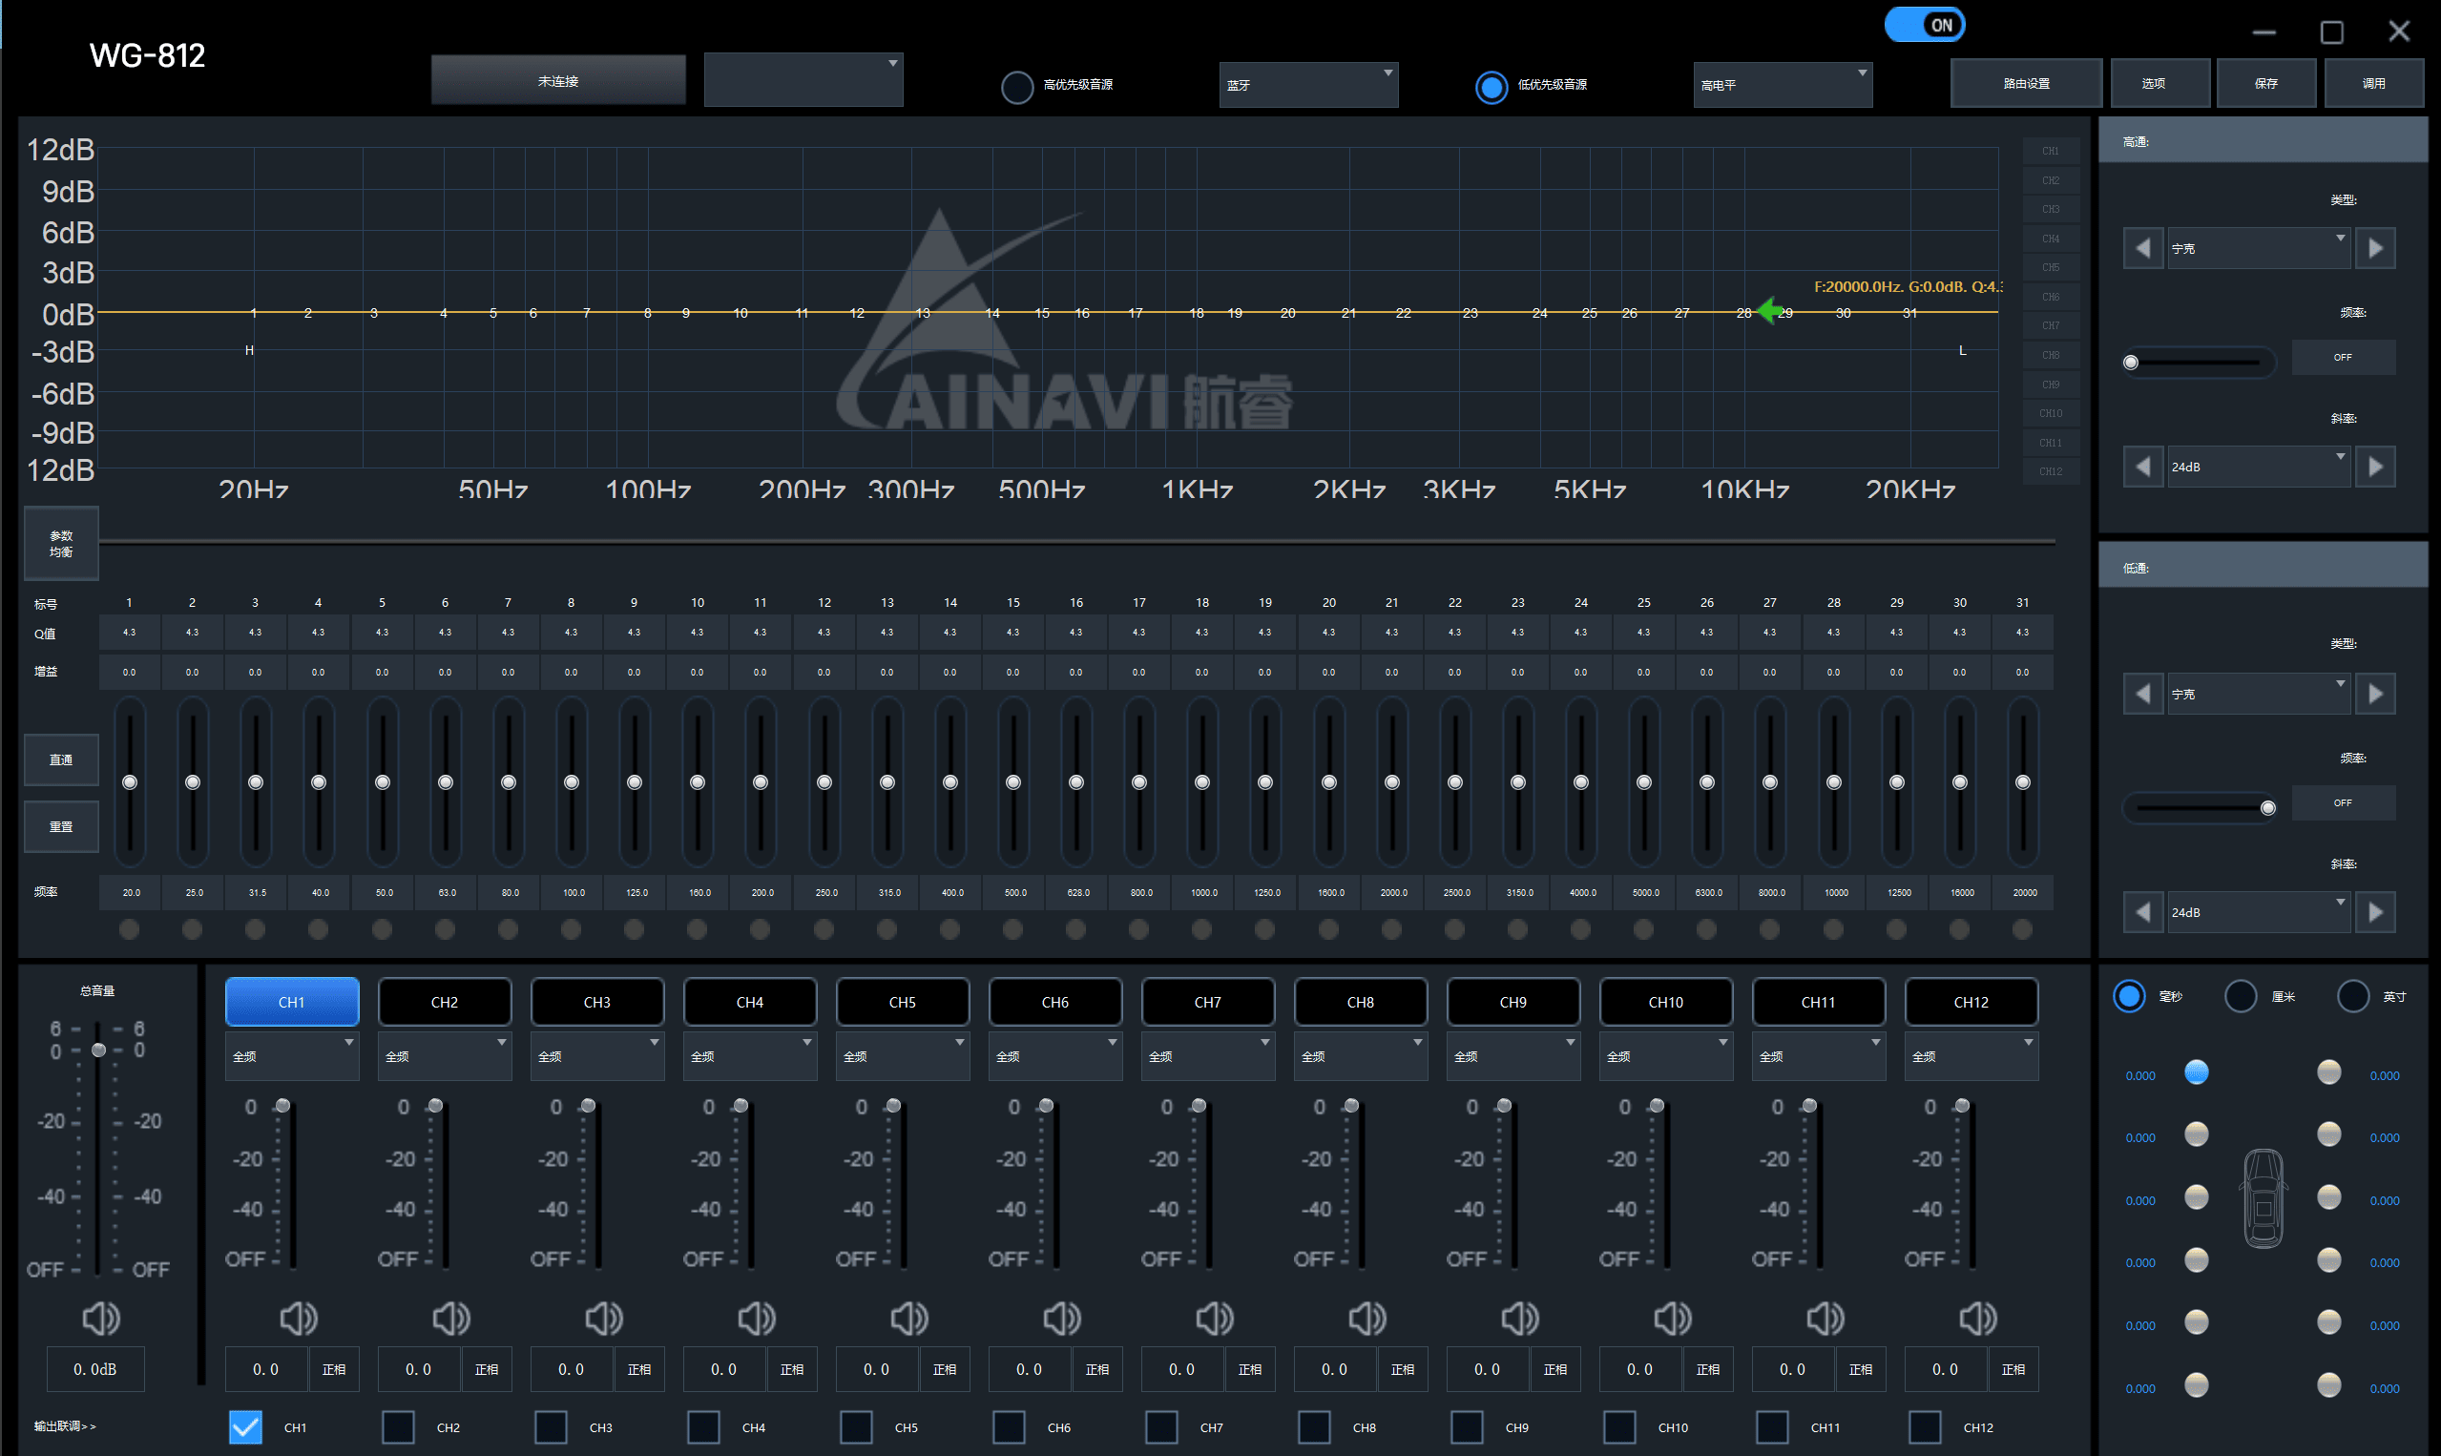Screen dimensions: 2441x1456
Task: Click high-pass type left arrow
Action: tap(2141, 248)
